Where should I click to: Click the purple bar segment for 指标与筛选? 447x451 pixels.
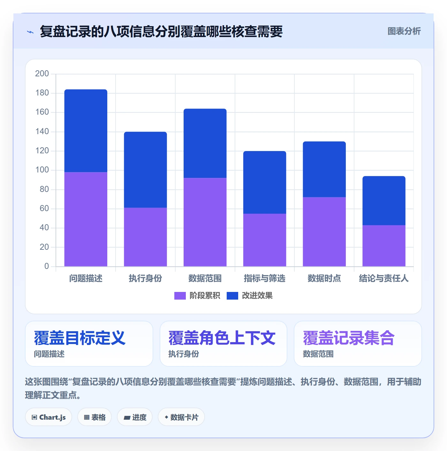click(x=265, y=240)
